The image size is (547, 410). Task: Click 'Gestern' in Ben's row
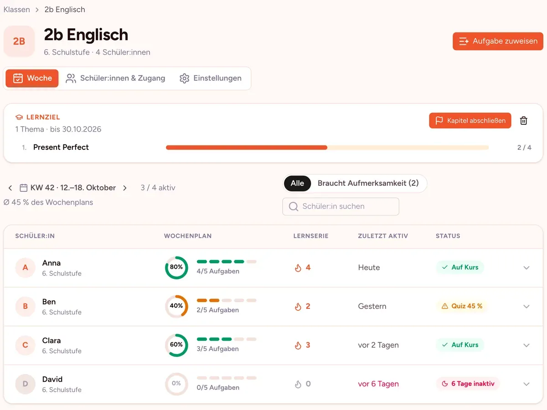click(x=372, y=307)
